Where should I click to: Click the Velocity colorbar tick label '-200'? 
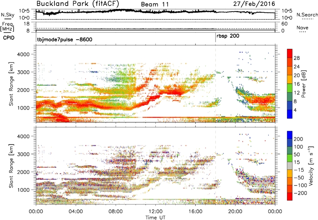coord(300,193)
